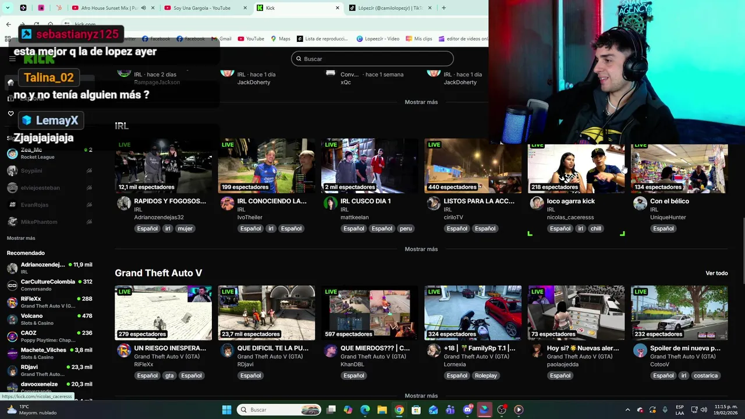Click the mattkeelan channel avatar
The height and width of the screenshot is (419, 745).
[x=330, y=203]
